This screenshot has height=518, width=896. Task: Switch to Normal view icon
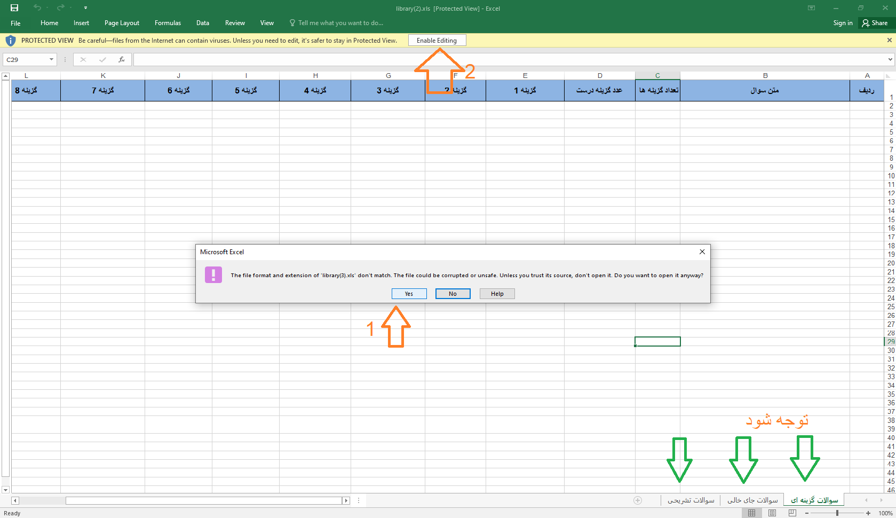coord(751,513)
